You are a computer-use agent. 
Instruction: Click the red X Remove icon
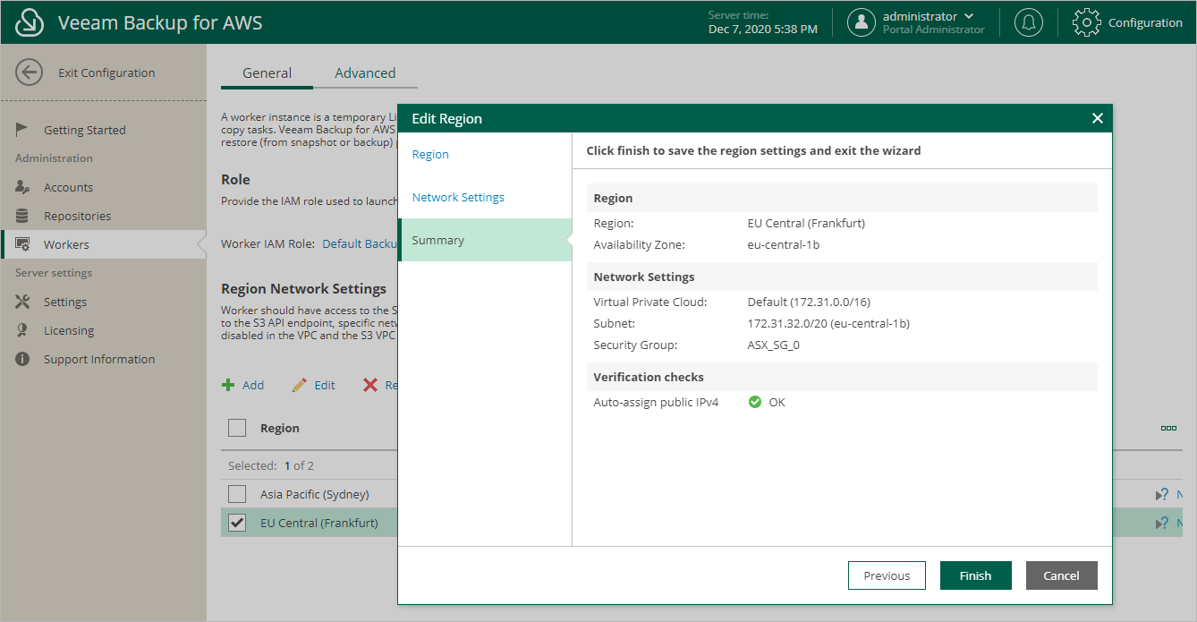pyautogui.click(x=369, y=385)
